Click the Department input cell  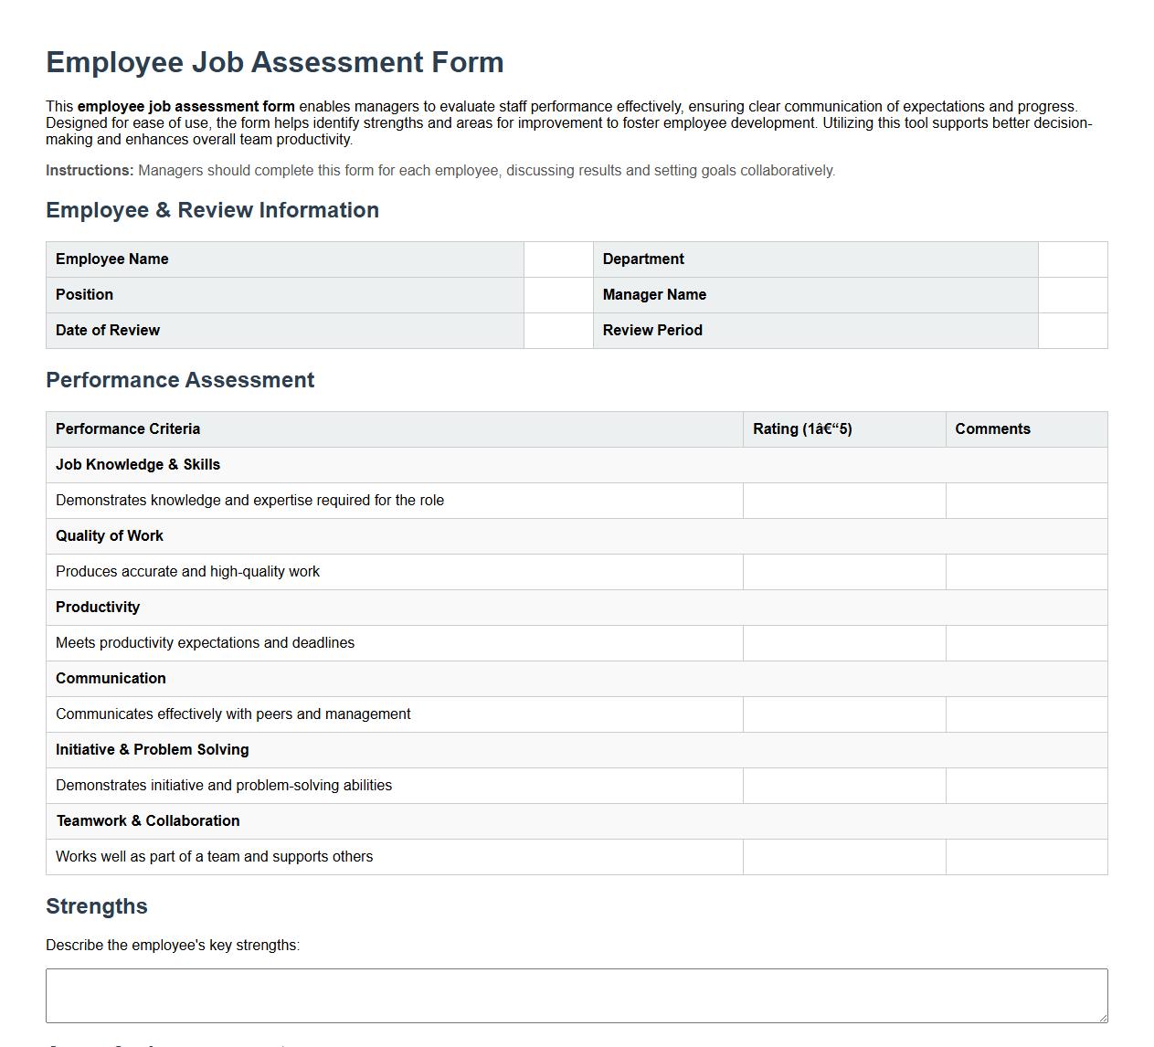[x=1071, y=259]
